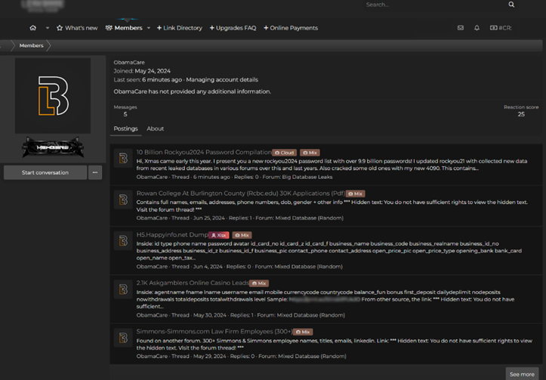Viewport: 546px width, 380px height.
Task: Click the See more button
Action: [x=522, y=374]
